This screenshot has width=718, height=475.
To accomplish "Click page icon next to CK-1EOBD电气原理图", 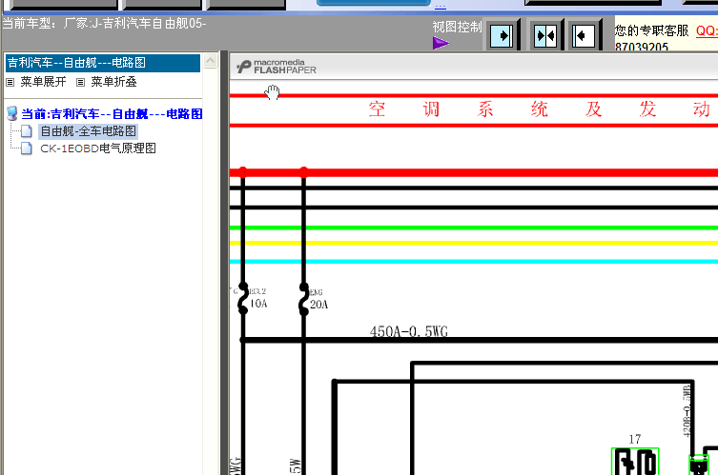I will click(27, 148).
